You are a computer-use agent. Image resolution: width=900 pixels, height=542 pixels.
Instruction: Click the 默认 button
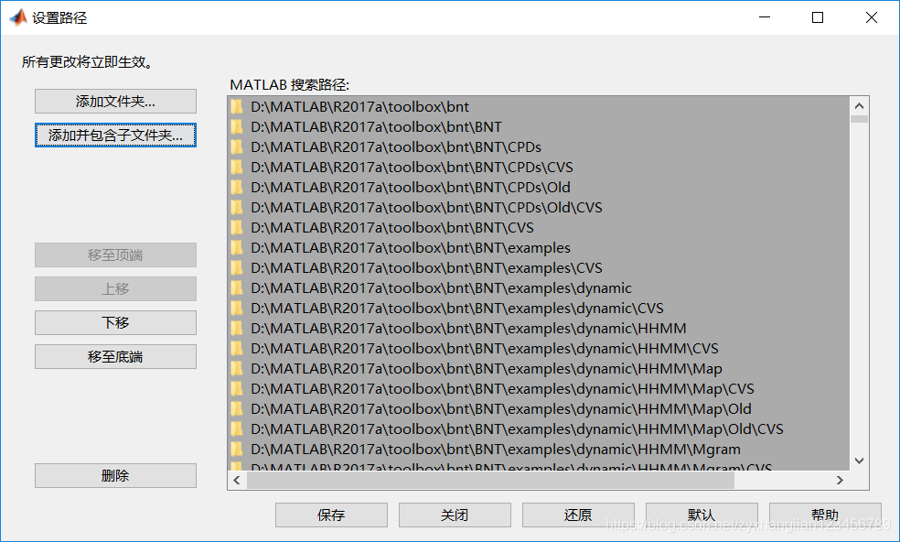pyautogui.click(x=702, y=515)
